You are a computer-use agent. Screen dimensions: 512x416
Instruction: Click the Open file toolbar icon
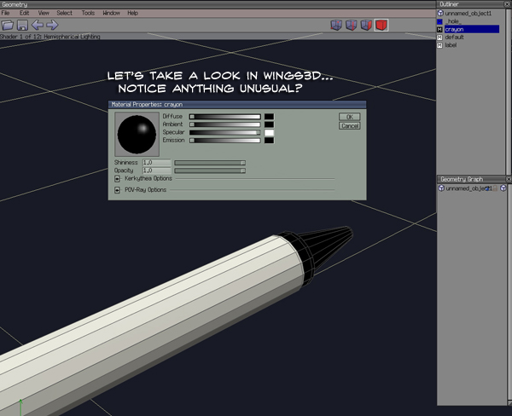9,25
